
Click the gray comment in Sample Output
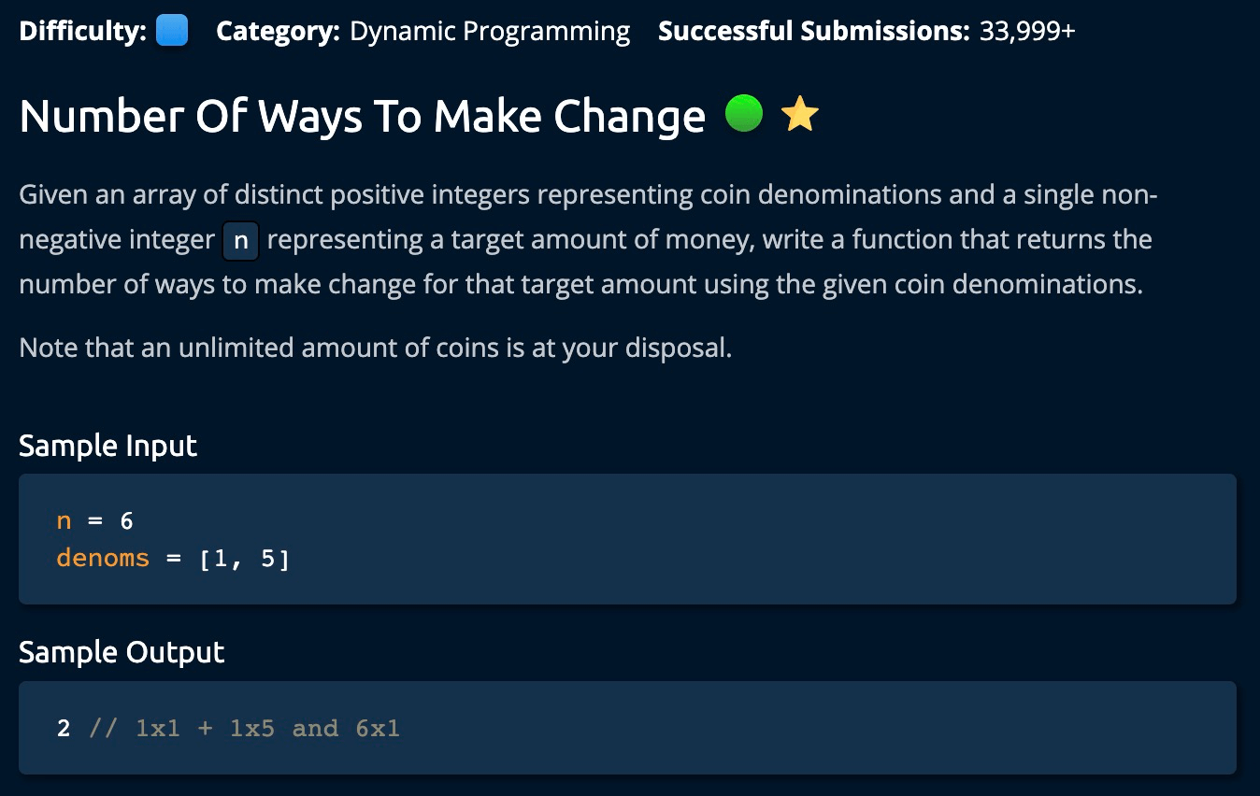(x=244, y=728)
